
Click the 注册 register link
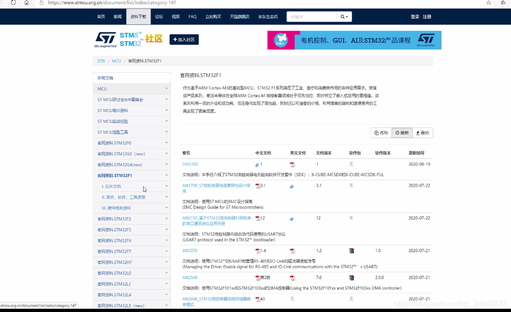(x=427, y=17)
